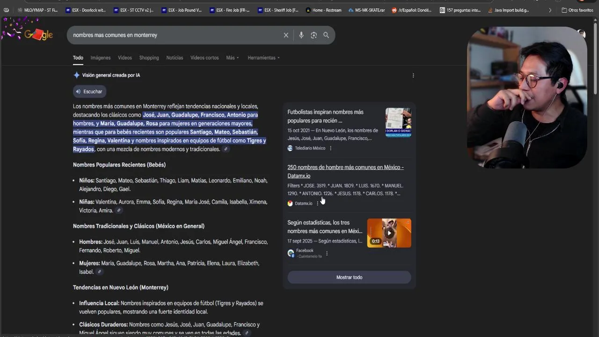The image size is (599, 337).
Task: Open the Datamx.io result options menu
Action: pos(317,204)
